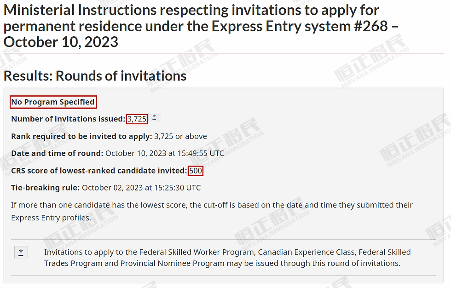Click the asterisk return link in the footnote
The height and width of the screenshot is (288, 451).
pyautogui.click(x=21, y=252)
